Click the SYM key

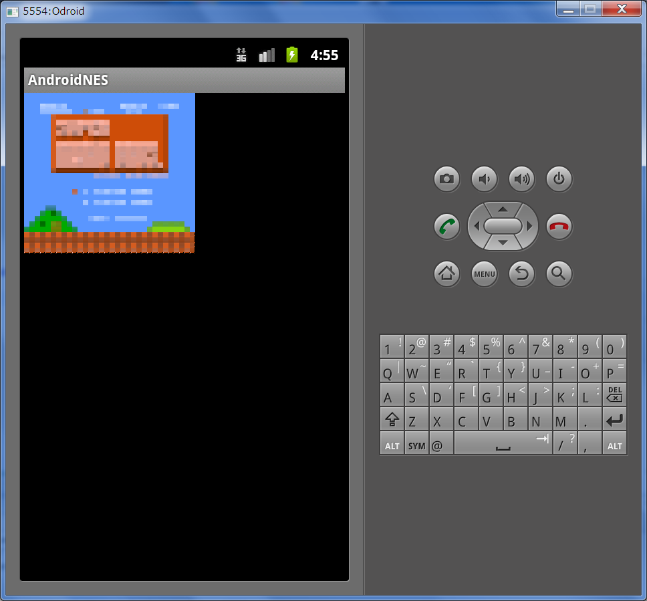coord(416,443)
